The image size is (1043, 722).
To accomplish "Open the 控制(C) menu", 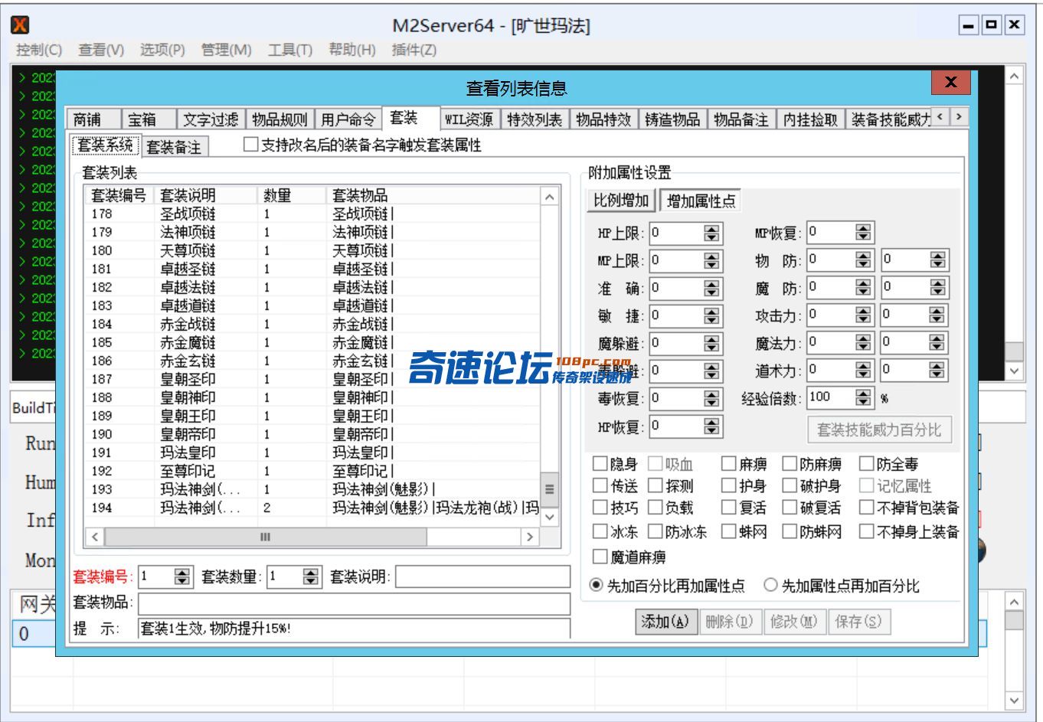I will tap(39, 50).
